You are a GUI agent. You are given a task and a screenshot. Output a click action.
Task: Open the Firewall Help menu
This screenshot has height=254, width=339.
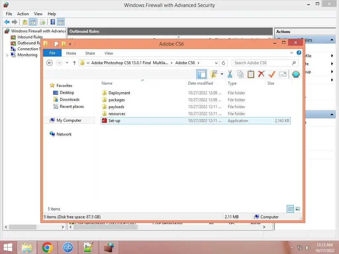click(52, 14)
